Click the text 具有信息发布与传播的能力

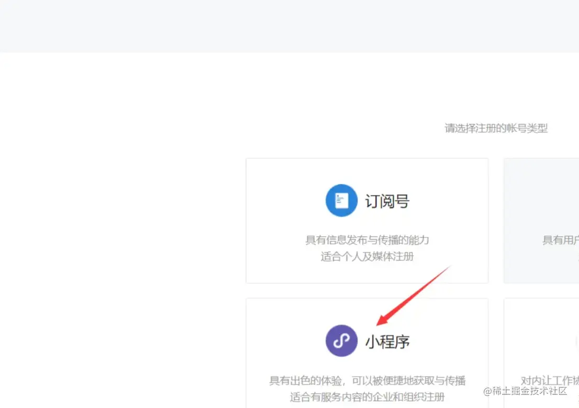367,240
